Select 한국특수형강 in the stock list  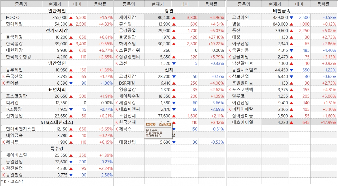(x=18, y=57)
